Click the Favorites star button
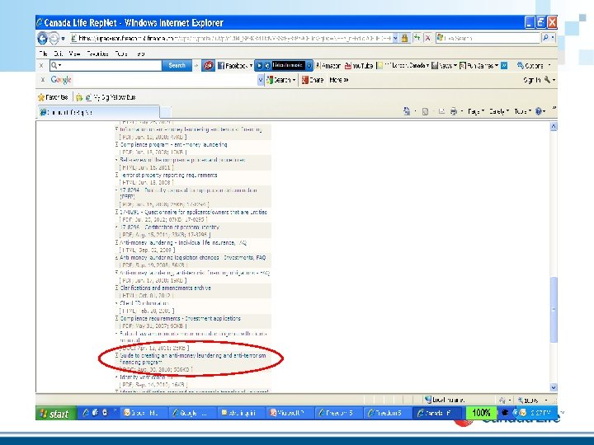Image resolution: width=594 pixels, height=445 pixels. point(53,97)
